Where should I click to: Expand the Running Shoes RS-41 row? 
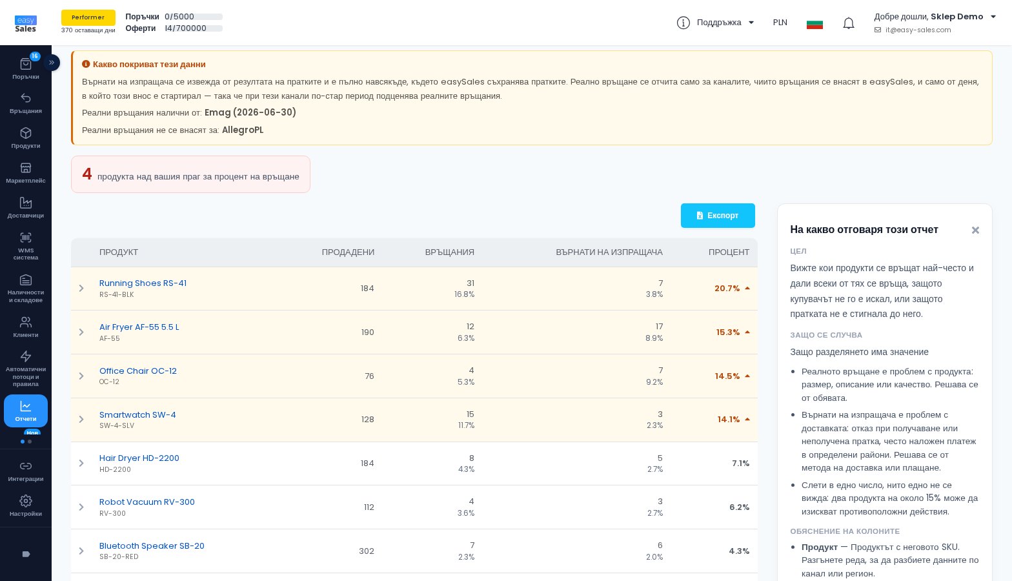click(x=81, y=289)
